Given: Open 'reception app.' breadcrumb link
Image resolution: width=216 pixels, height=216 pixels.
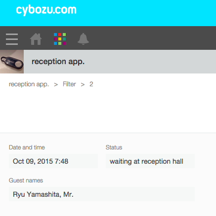Looking at the screenshot, I should [x=29, y=84].
